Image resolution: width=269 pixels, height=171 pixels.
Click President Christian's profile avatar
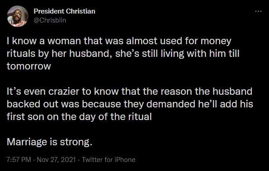point(18,16)
